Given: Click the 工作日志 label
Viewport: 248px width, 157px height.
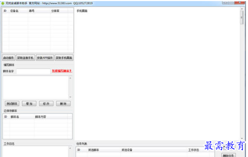Looking at the screenshot, I should [9, 144].
